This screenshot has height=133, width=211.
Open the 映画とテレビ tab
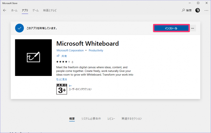50,10
